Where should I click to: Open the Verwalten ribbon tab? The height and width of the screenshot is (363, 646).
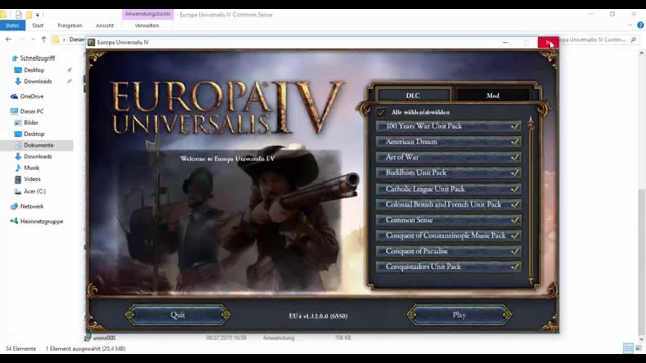click(147, 25)
